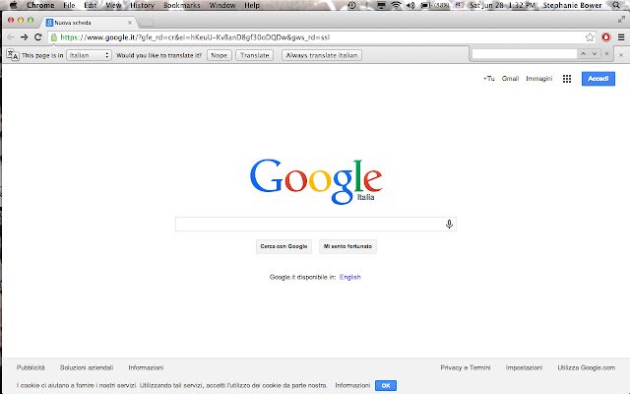Open Privacy e Termini link
Screen dimensions: 630x394
click(x=466, y=367)
